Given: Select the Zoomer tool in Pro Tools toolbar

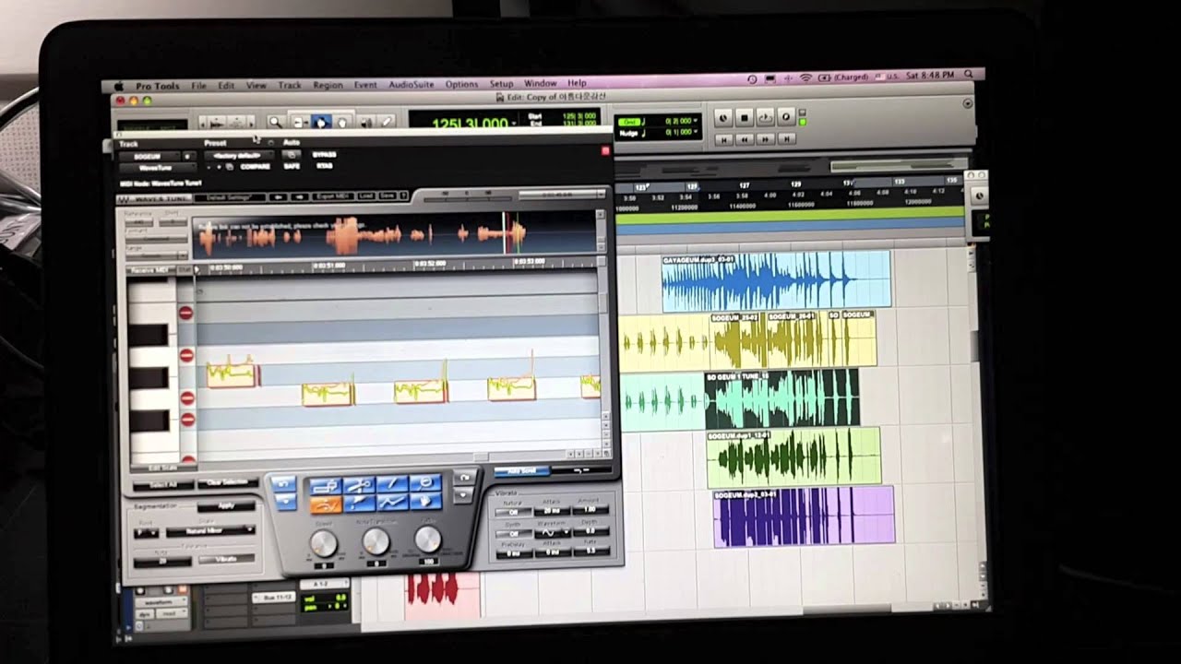Looking at the screenshot, I should 276,122.
